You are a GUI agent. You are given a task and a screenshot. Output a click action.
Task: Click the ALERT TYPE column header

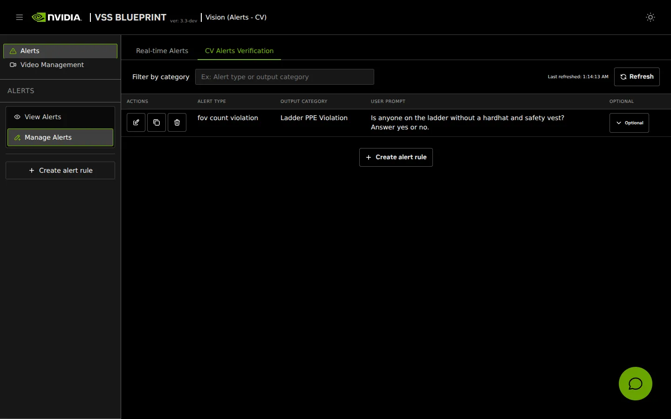pyautogui.click(x=212, y=101)
